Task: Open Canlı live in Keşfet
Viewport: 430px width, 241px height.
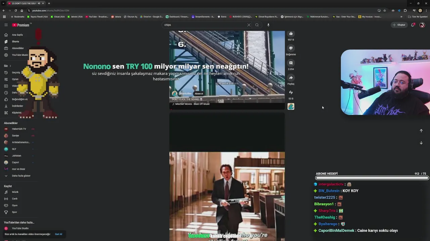Action: tap(14, 199)
